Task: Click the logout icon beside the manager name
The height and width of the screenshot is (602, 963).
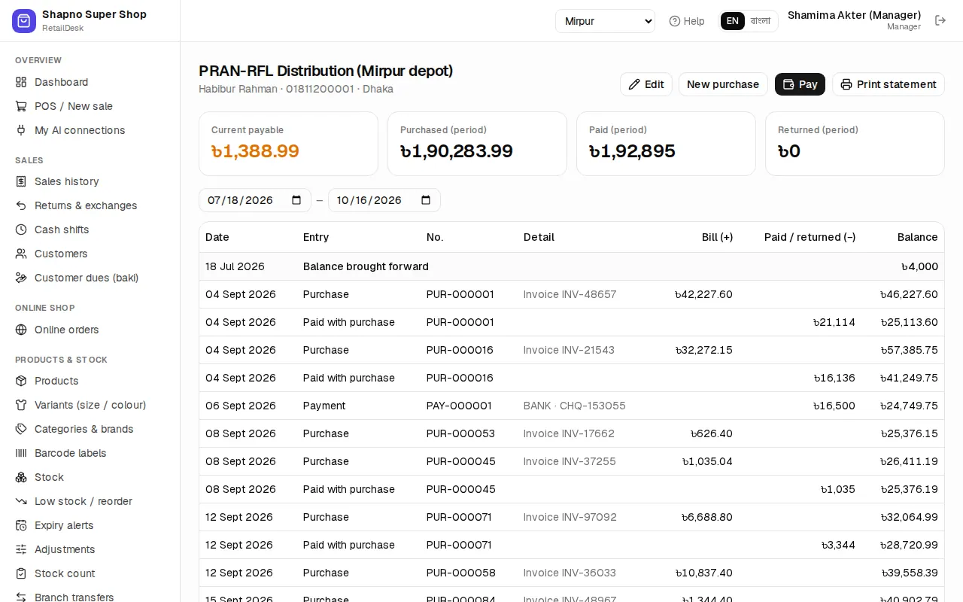Action: (x=940, y=20)
